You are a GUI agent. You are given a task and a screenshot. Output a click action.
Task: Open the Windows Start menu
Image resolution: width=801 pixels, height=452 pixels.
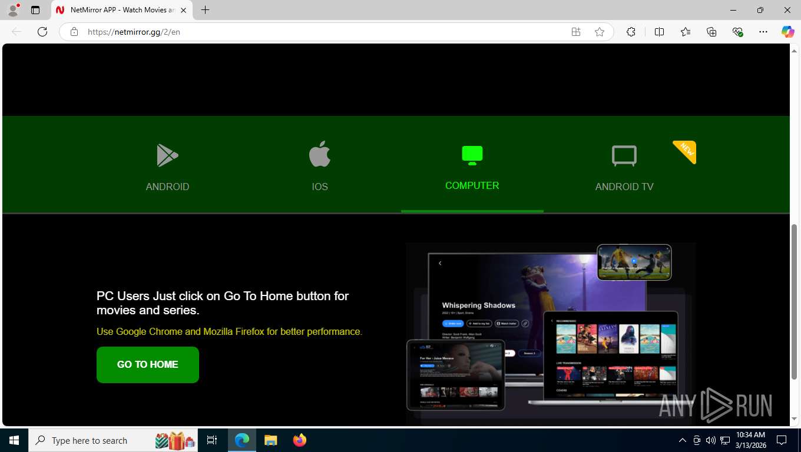click(14, 440)
